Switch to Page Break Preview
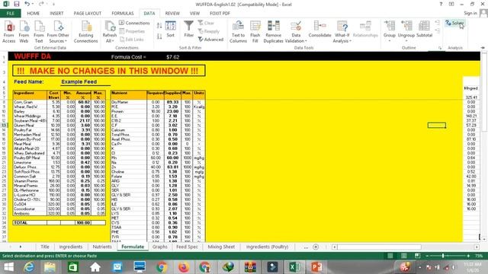Screen dimensions: 488x274 417,256
